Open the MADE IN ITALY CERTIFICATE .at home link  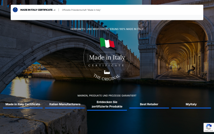click(x=38, y=10)
